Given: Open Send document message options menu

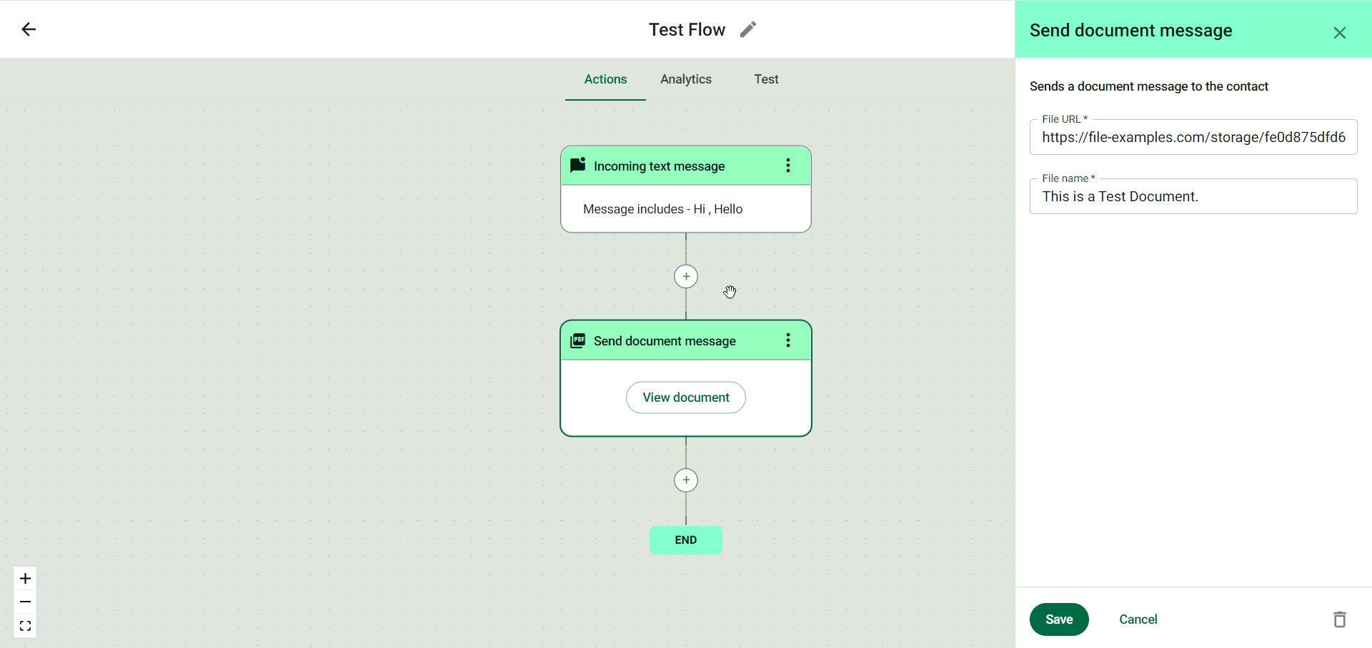Looking at the screenshot, I should 788,340.
